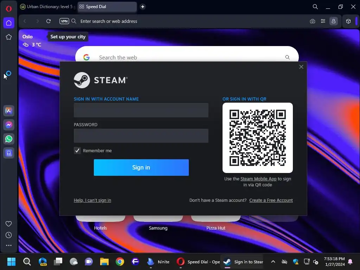360x270 pixels.
Task: Click the Search the web box
Action: [187, 57]
